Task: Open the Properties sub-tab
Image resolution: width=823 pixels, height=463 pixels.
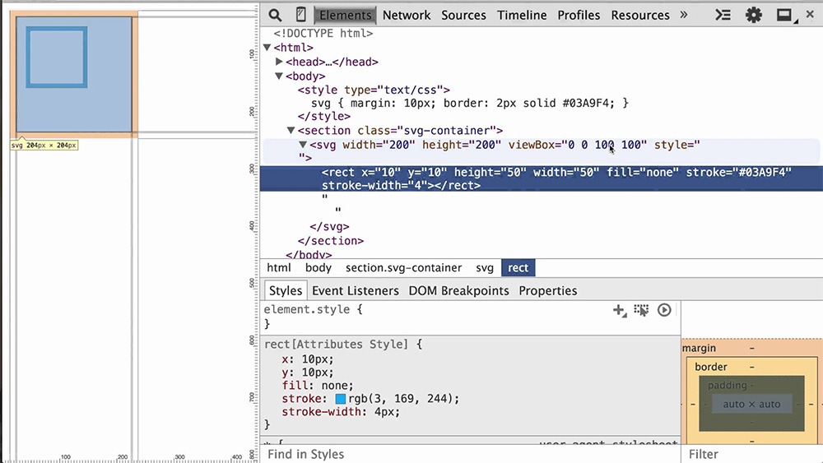Action: pyautogui.click(x=548, y=290)
